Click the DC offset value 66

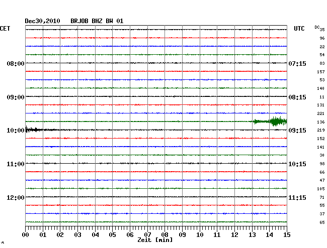click(x=322, y=172)
